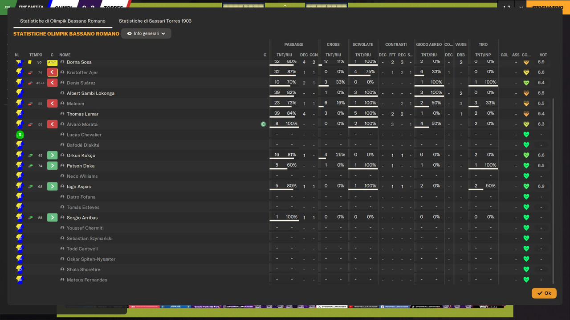The height and width of the screenshot is (320, 570).
Task: Click the SCIVOLATE column group header
Action: 363,44
